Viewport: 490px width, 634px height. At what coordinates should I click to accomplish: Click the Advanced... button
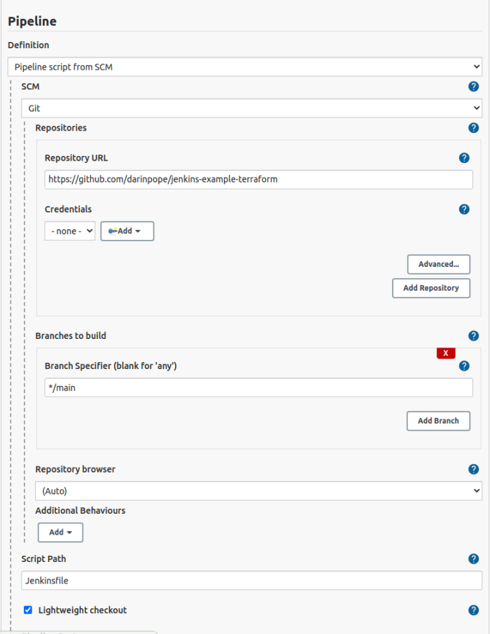coord(439,264)
